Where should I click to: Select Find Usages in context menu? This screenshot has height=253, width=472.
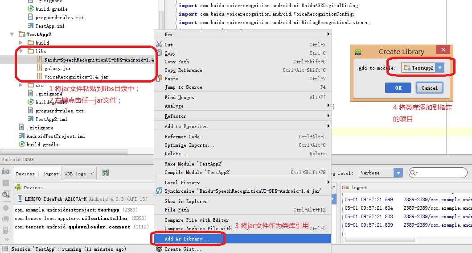click(x=242, y=97)
